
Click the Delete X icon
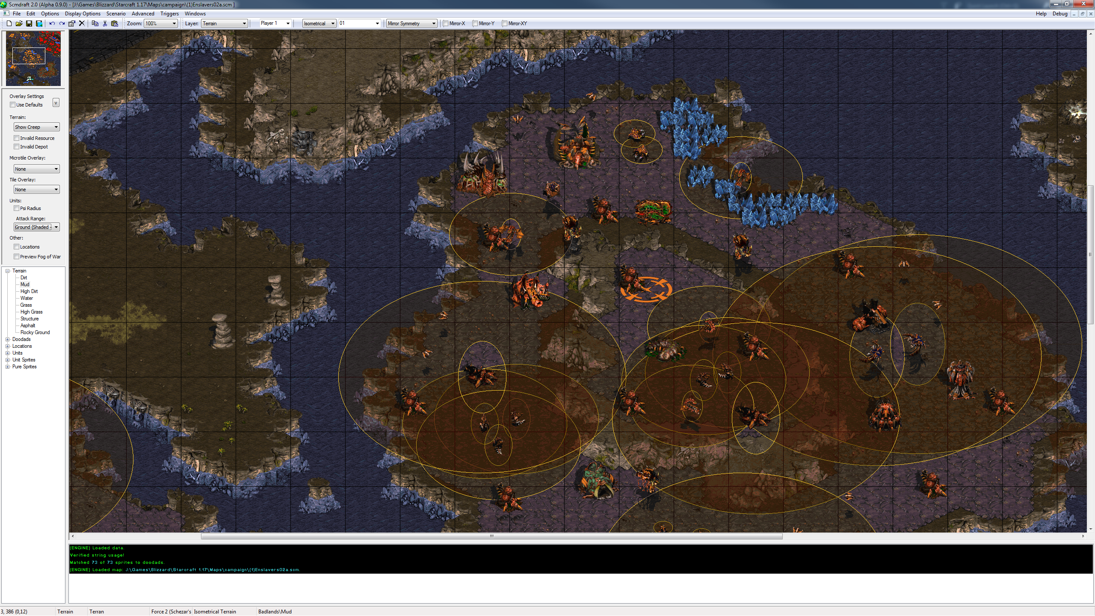pyautogui.click(x=82, y=24)
